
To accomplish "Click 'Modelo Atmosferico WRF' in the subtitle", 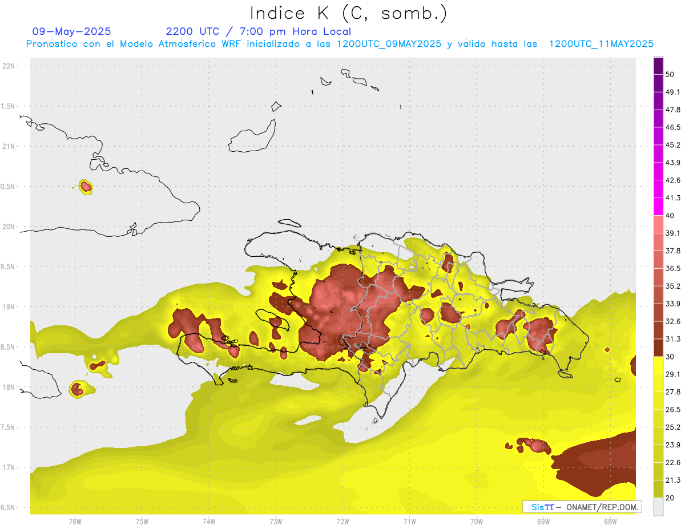I will click(x=179, y=44).
